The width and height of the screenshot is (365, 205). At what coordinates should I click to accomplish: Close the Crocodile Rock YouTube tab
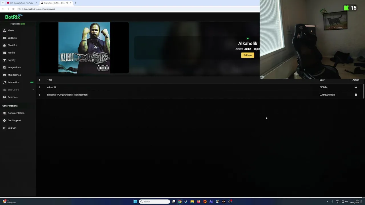[x=36, y=3]
